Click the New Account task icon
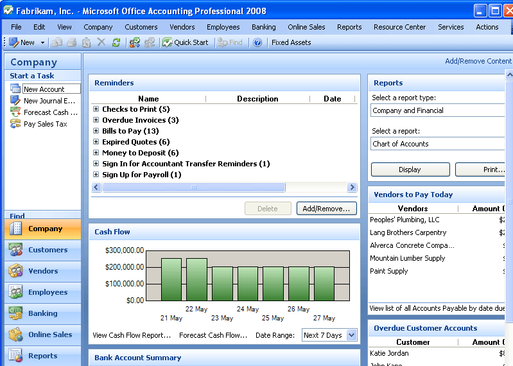513x366 pixels. pos(15,89)
